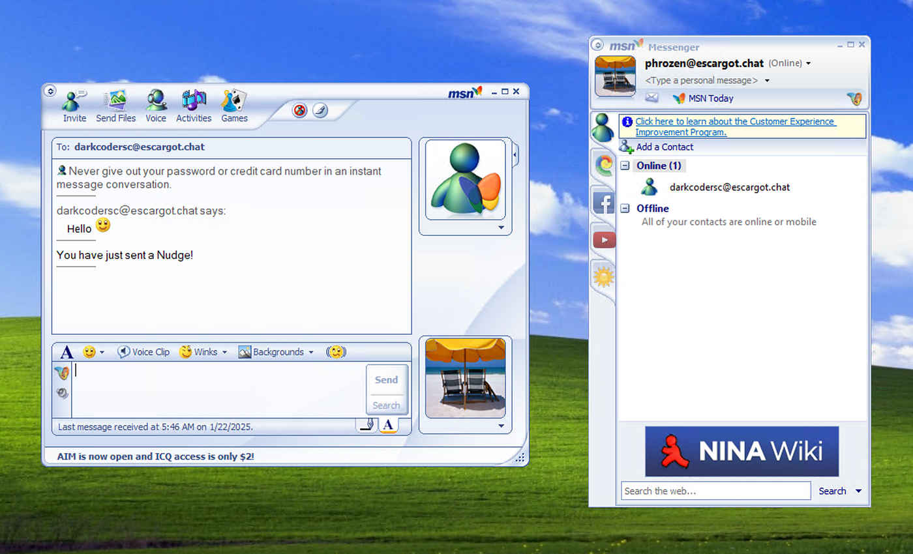Collapse the Offline contact group

pos(625,209)
